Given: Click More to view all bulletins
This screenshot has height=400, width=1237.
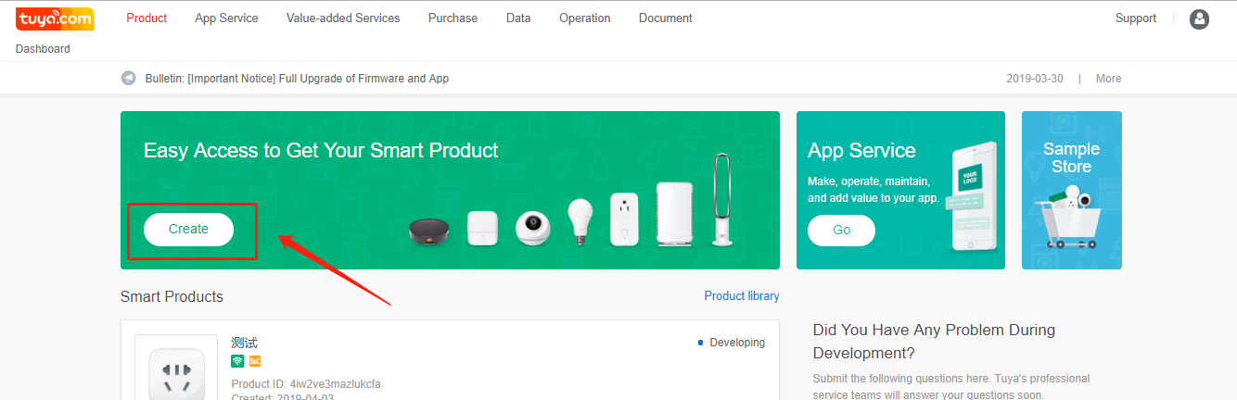Looking at the screenshot, I should [x=1108, y=79].
